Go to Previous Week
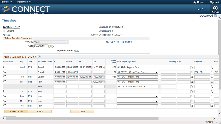 [x=112, y=42]
